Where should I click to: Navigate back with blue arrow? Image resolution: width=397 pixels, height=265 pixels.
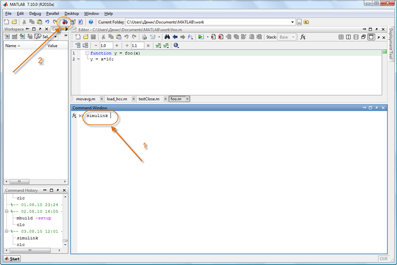175,37
